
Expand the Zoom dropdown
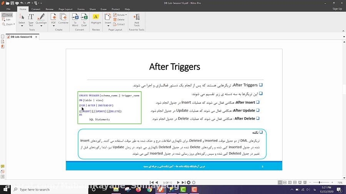point(14,24)
